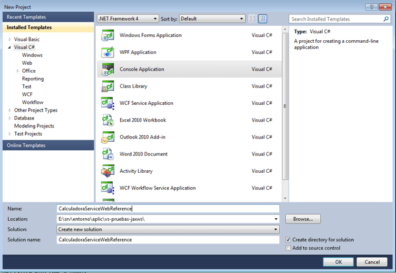
Task: Select the WCF Service Application icon
Action: 108,104
